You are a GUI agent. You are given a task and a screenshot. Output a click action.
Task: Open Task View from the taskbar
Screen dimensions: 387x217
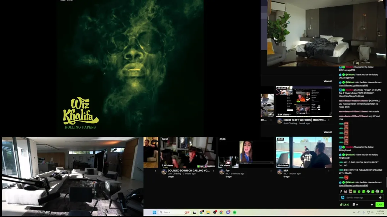click(x=194, y=212)
